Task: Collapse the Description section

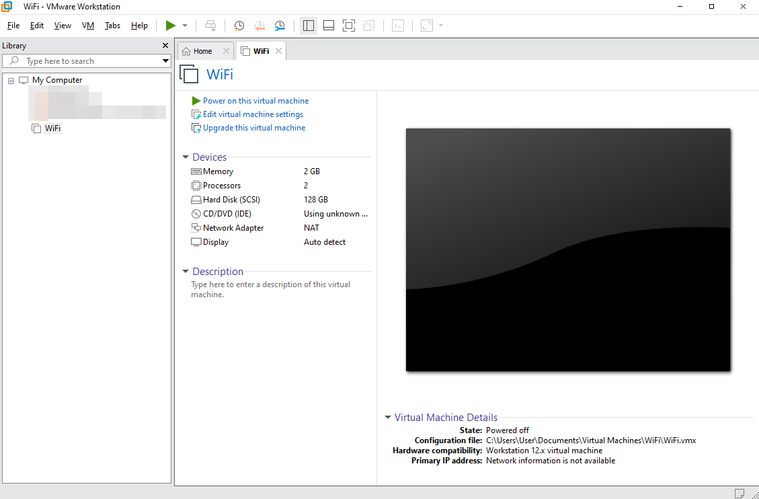Action: click(x=186, y=272)
